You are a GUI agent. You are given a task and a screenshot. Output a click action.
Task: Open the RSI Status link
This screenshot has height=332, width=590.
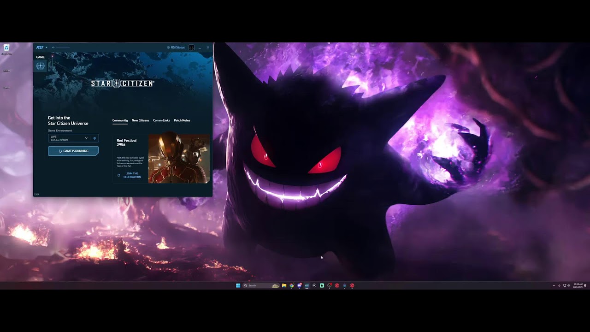[176, 47]
